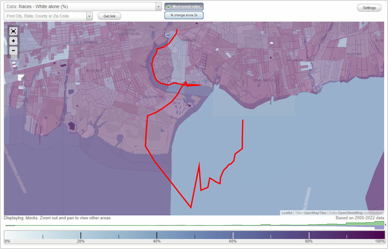388x249 pixels.
Task: Click the Oakdale map label
Action: pyautogui.click(x=189, y=40)
